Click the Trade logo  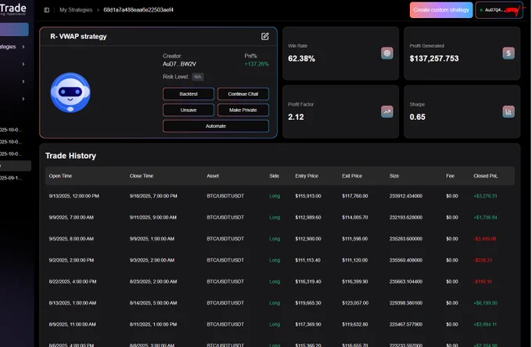(13, 9)
